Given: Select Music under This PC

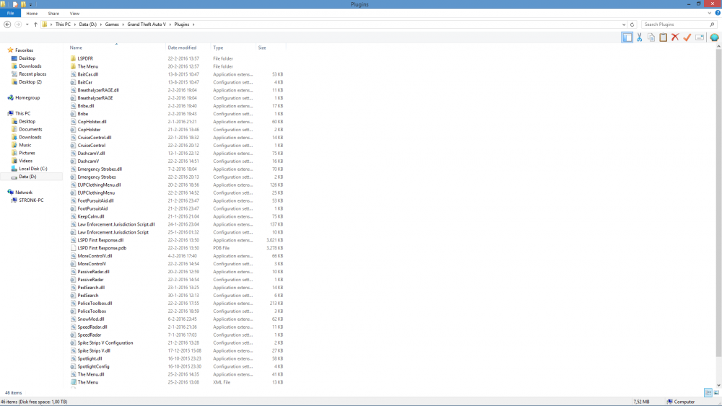Looking at the screenshot, I should 25,145.
